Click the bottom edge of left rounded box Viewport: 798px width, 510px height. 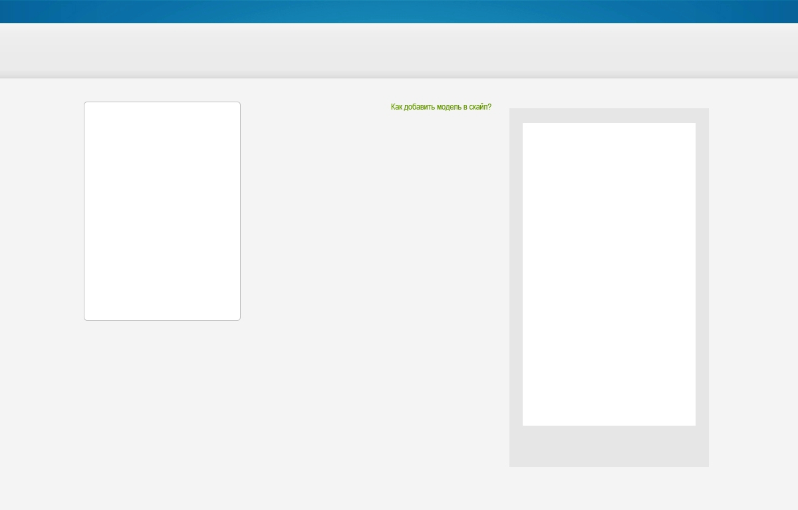(162, 320)
